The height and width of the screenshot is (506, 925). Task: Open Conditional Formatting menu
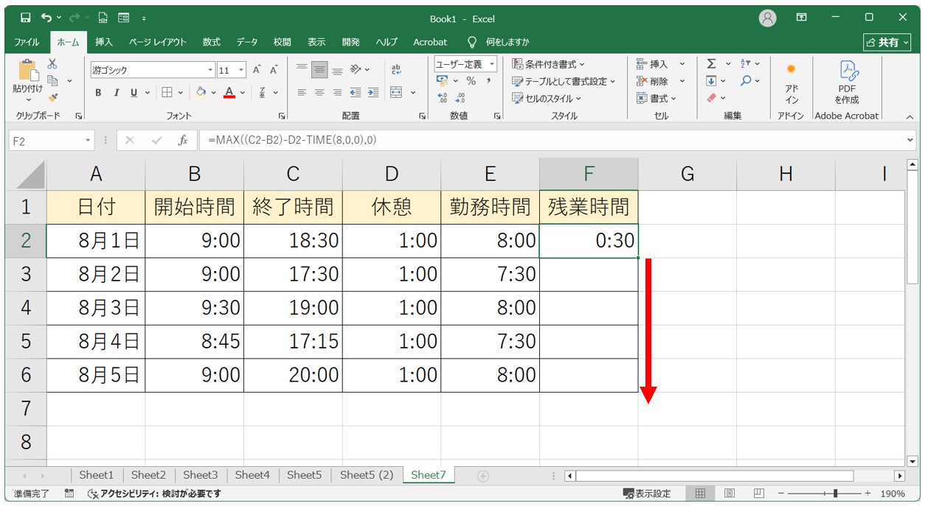pos(549,64)
